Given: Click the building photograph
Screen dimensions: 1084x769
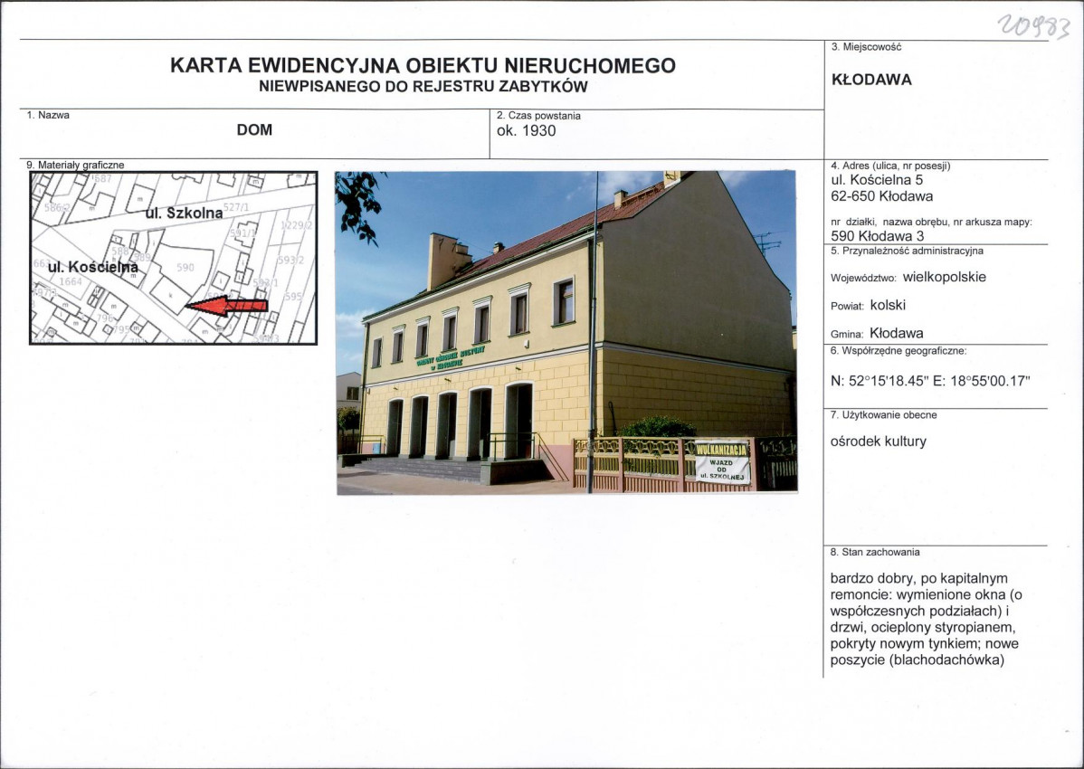Looking at the screenshot, I should tap(567, 333).
